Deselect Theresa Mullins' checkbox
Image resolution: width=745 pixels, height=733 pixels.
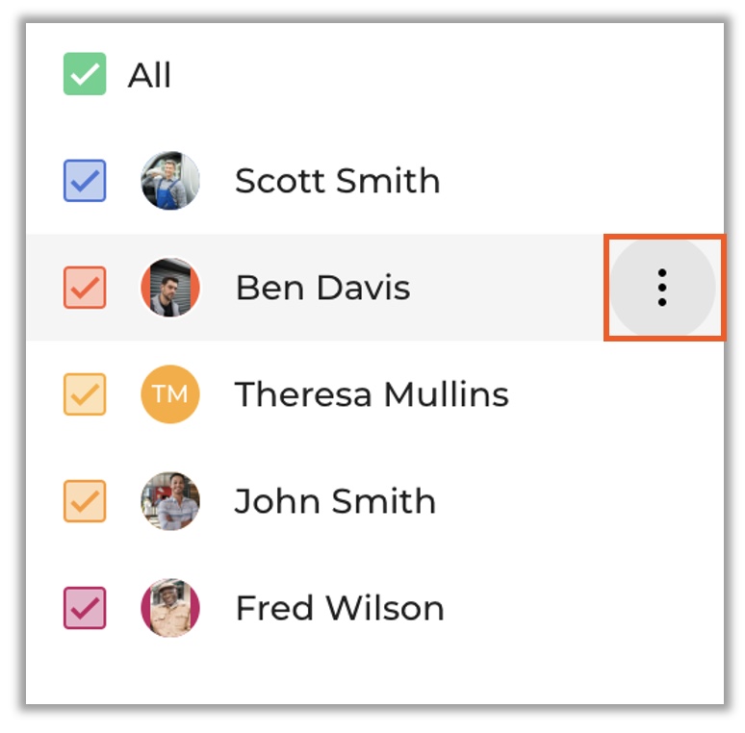coord(85,394)
